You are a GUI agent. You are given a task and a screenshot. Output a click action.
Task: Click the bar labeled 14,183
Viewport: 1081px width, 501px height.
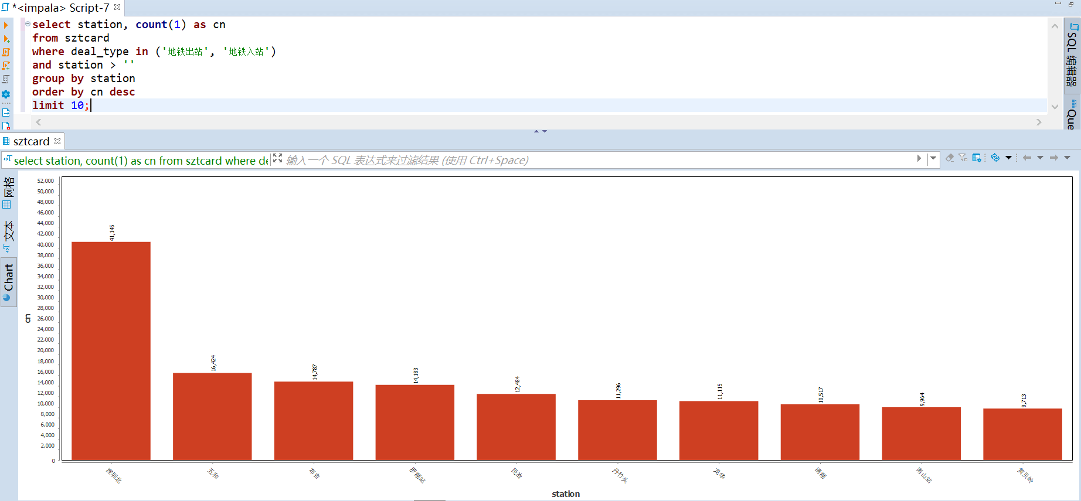(415, 422)
